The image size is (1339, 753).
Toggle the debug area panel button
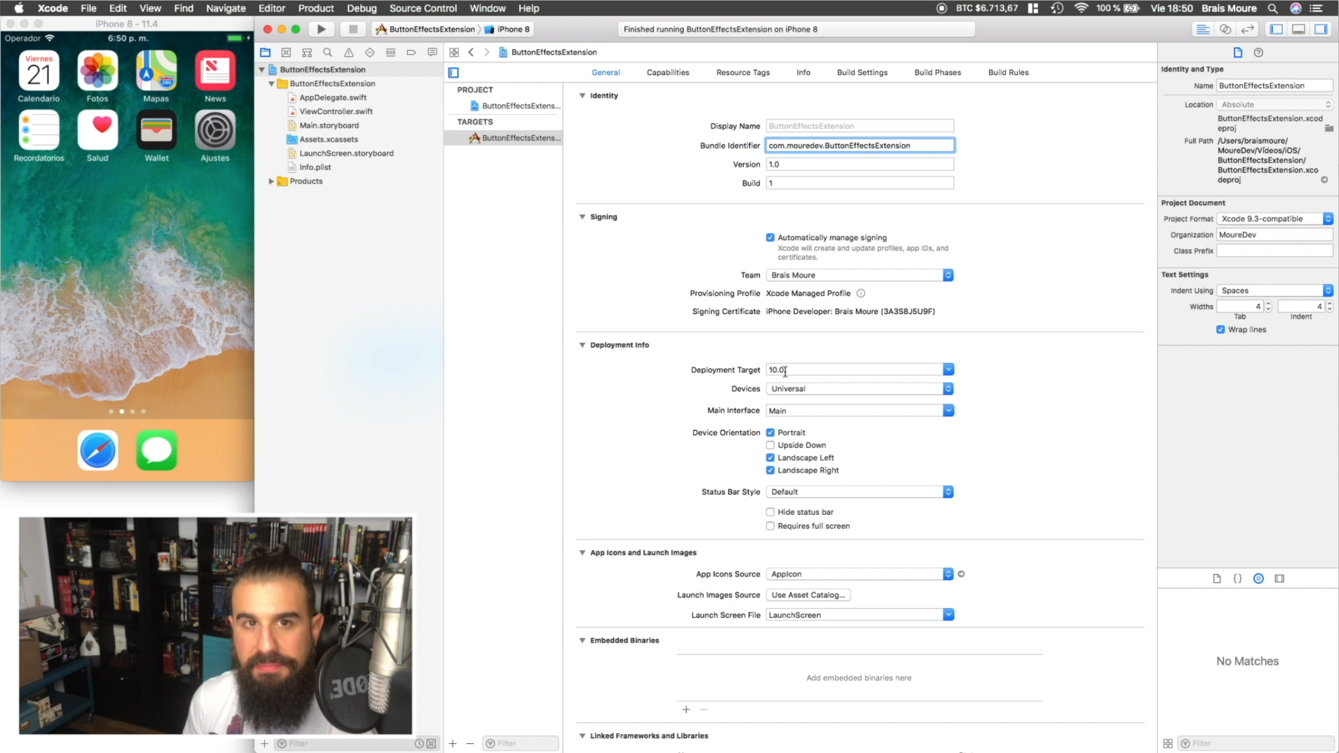(1298, 29)
